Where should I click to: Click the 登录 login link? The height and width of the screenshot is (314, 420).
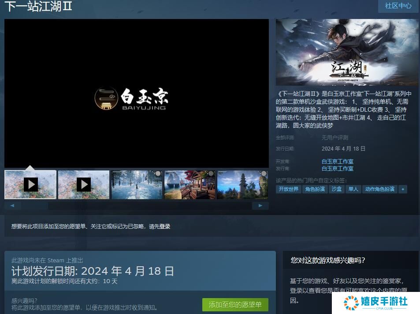coord(165,227)
